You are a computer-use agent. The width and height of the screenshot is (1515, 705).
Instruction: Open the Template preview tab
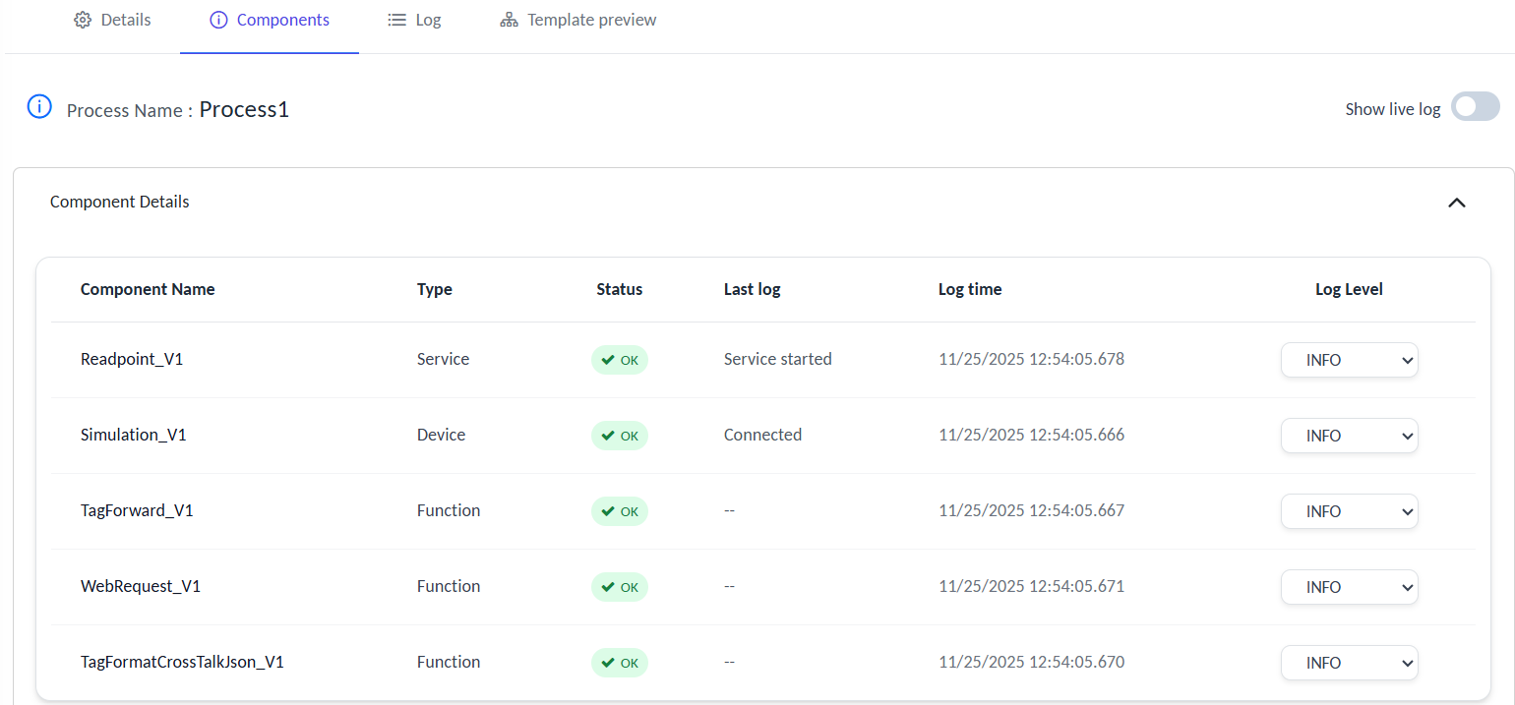coord(578,20)
